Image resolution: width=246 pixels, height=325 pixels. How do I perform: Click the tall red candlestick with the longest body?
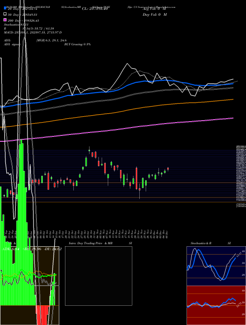tap(136, 178)
